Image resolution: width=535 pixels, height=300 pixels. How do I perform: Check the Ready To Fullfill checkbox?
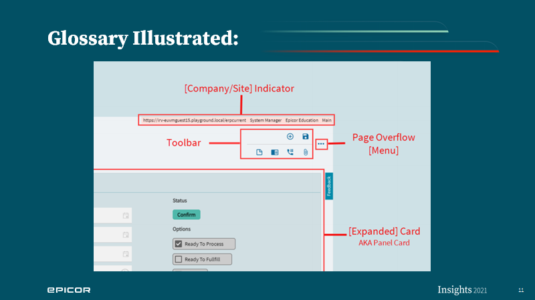coord(179,259)
